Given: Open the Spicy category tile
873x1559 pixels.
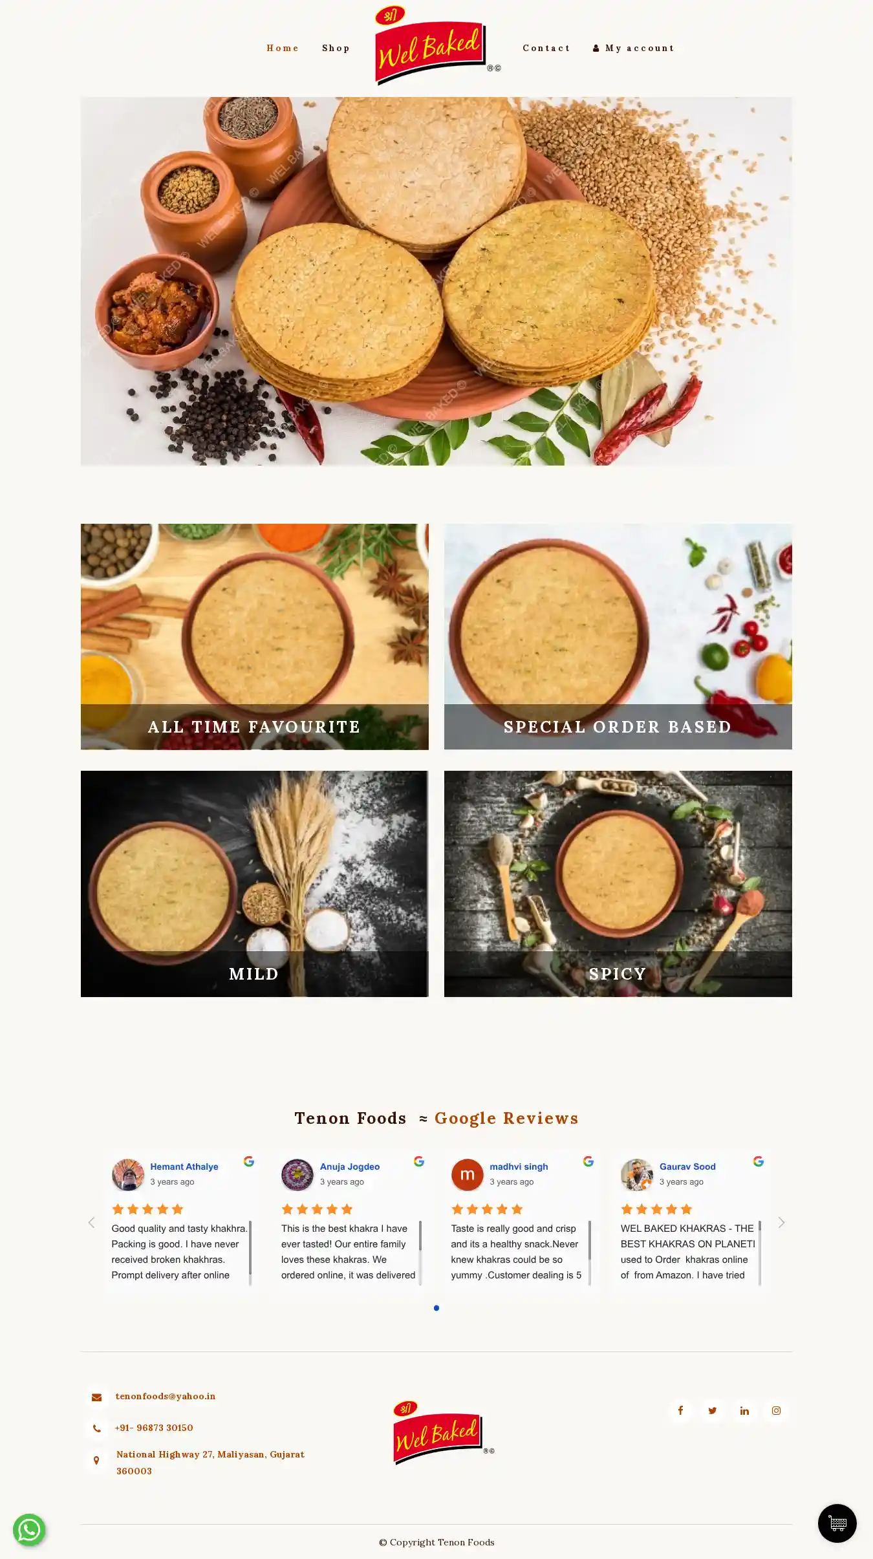Looking at the screenshot, I should (618, 883).
